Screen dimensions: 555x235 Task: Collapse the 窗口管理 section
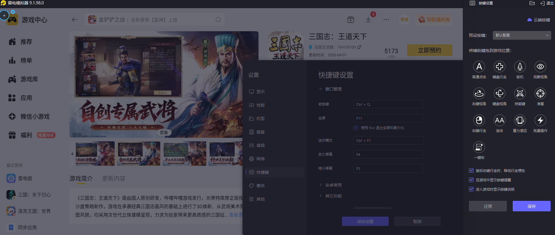(330, 89)
